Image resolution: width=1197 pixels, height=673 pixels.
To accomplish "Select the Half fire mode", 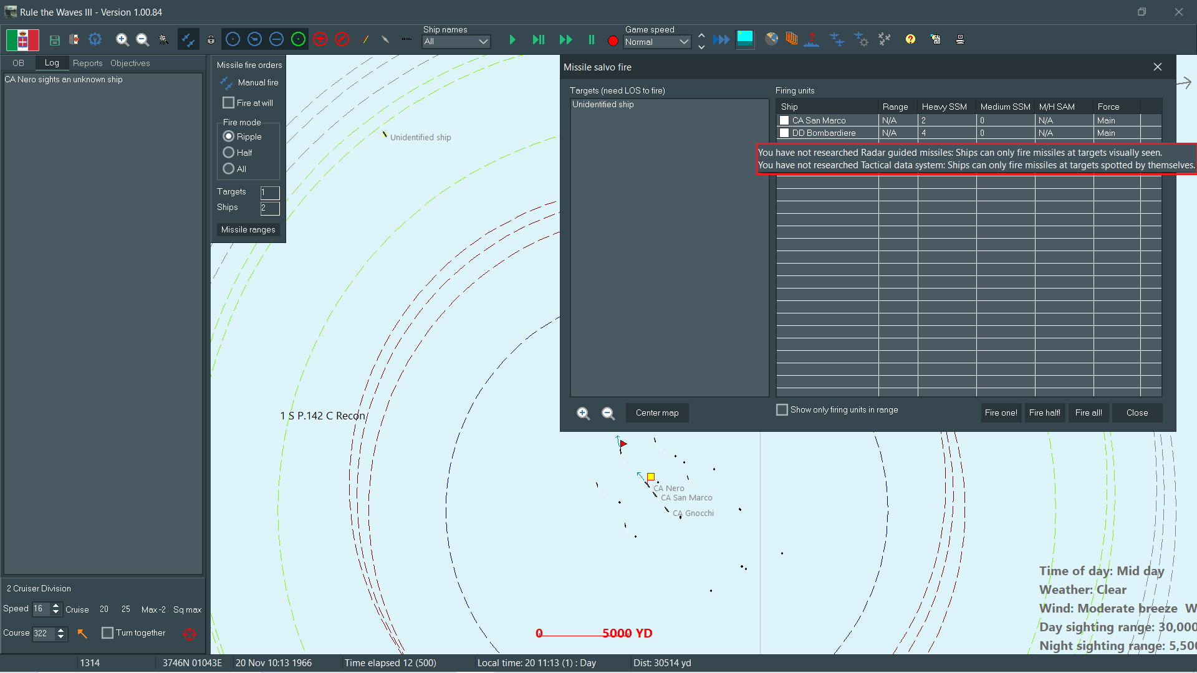I will [x=229, y=153].
